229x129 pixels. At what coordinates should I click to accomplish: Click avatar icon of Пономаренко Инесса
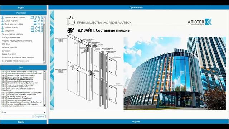(3, 24)
